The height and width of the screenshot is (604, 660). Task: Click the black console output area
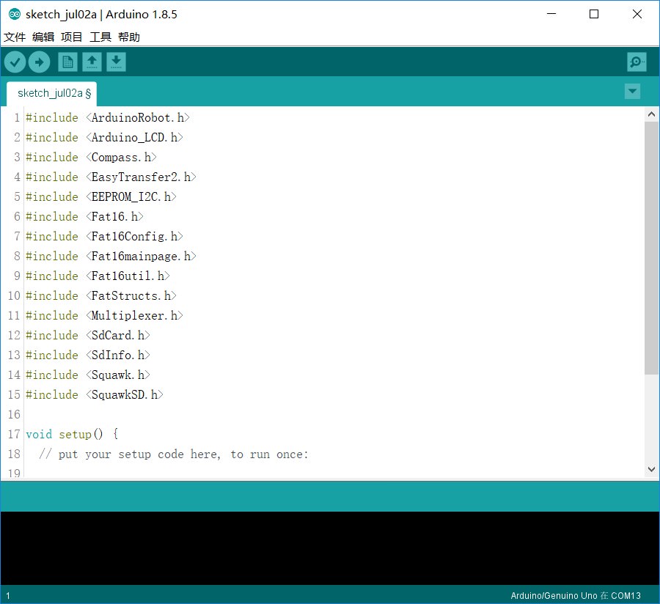tap(330, 548)
